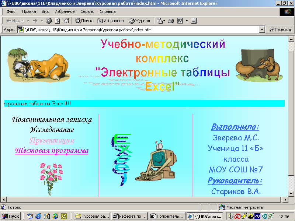Open the Search (Поиск) panel
Screen dimensions: 295x221
[x=84, y=21]
